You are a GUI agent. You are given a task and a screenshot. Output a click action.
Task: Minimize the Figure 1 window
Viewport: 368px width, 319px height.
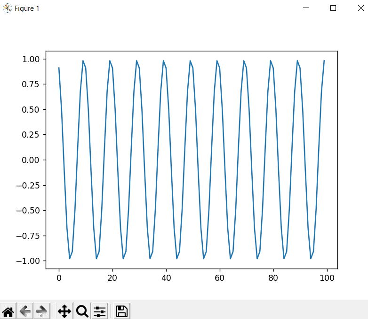pos(306,8)
